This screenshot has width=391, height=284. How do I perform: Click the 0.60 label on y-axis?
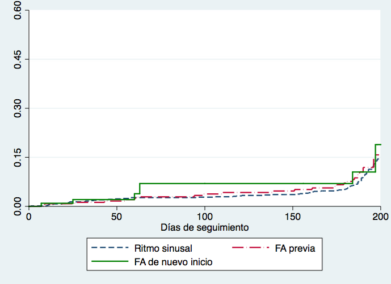[18, 11]
